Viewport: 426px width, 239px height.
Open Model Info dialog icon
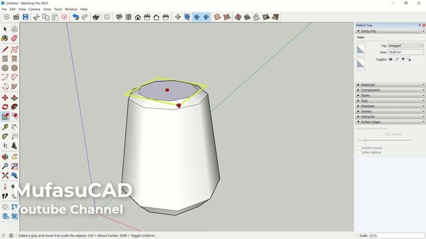tap(107, 17)
